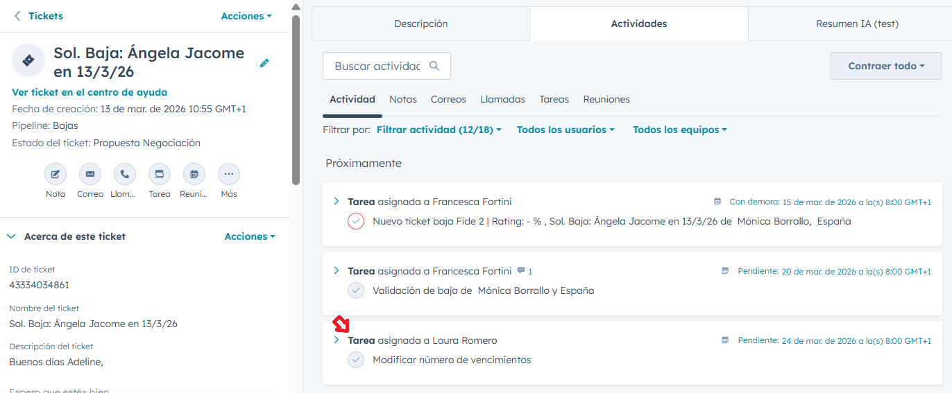This screenshot has width=952, height=393.
Task: Select the Correos activity tab
Action: tap(448, 99)
